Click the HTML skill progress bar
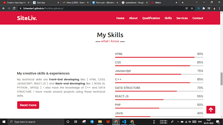Image resolution: width=223 pixels, height=125 pixels. coord(159,57)
